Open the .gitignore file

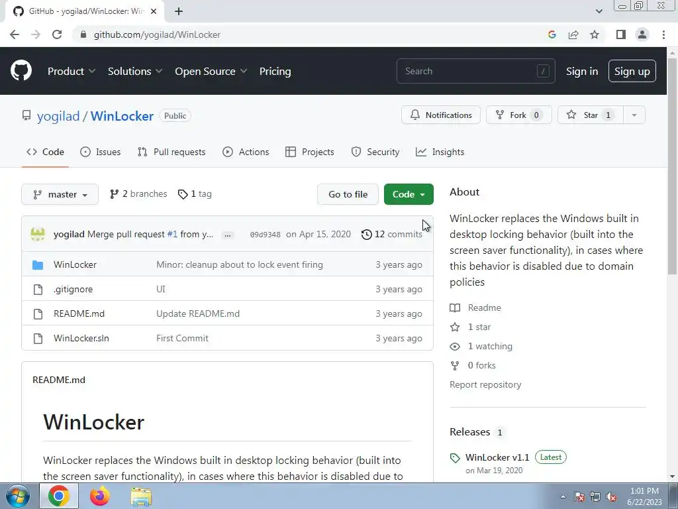pyautogui.click(x=73, y=289)
